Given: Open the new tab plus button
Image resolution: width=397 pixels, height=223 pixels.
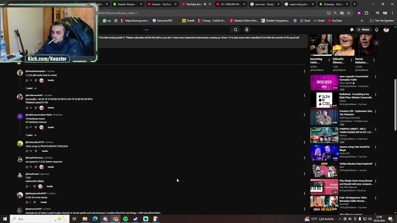Looking at the screenshot, I should click(355, 4).
